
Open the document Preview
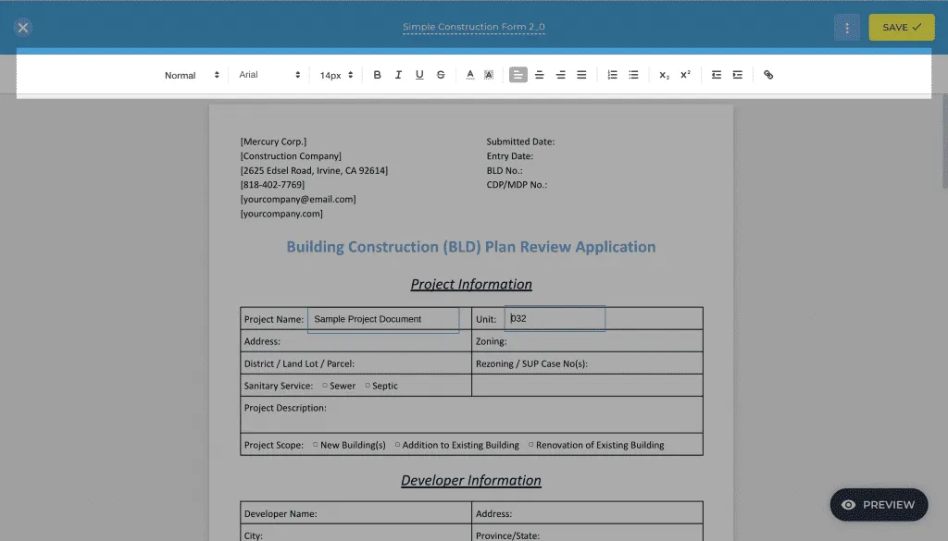[x=878, y=505]
